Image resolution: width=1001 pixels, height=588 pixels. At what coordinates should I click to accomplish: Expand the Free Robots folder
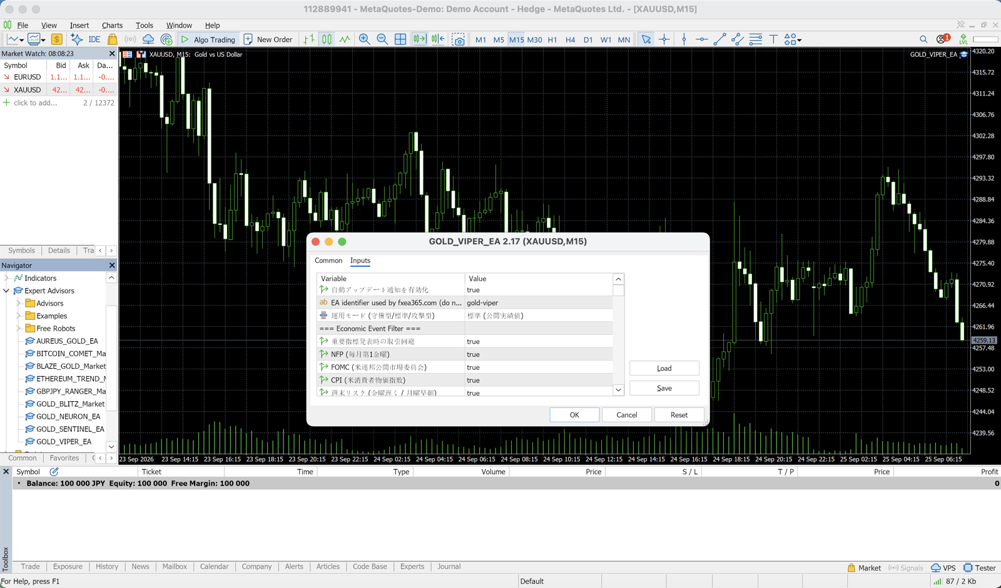(19, 328)
